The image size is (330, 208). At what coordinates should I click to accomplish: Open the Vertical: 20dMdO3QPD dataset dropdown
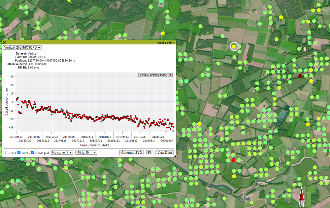(22, 48)
